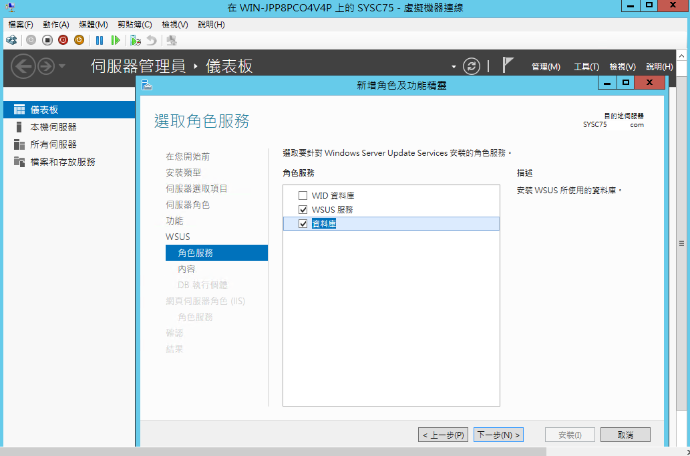
Task: Click the 檔案和存放服務 sidebar icon
Action: pyautogui.click(x=19, y=162)
